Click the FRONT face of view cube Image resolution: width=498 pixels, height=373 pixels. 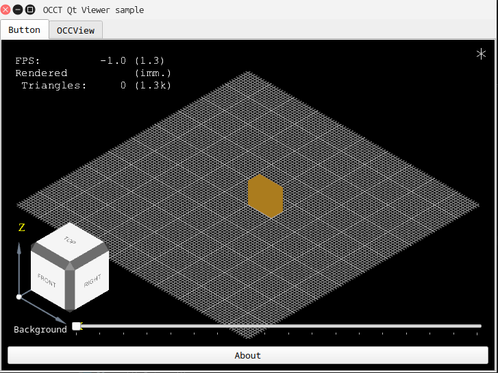click(48, 280)
